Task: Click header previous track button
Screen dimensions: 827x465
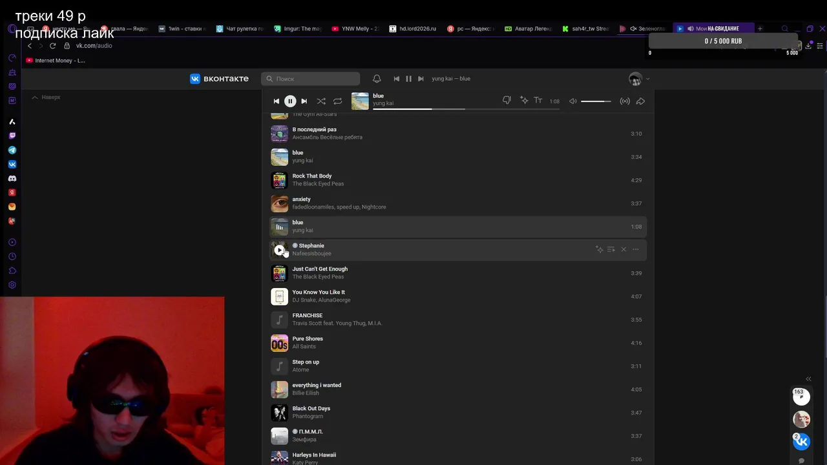Action: [397, 79]
